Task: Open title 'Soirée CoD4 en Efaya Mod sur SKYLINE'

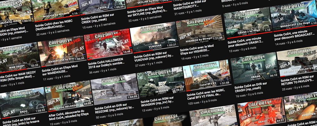Action: (x=148, y=12)
